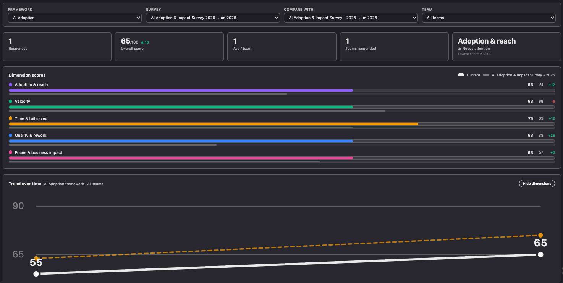Click the blue Quality & rework dot
The height and width of the screenshot is (283, 563).
(11, 135)
